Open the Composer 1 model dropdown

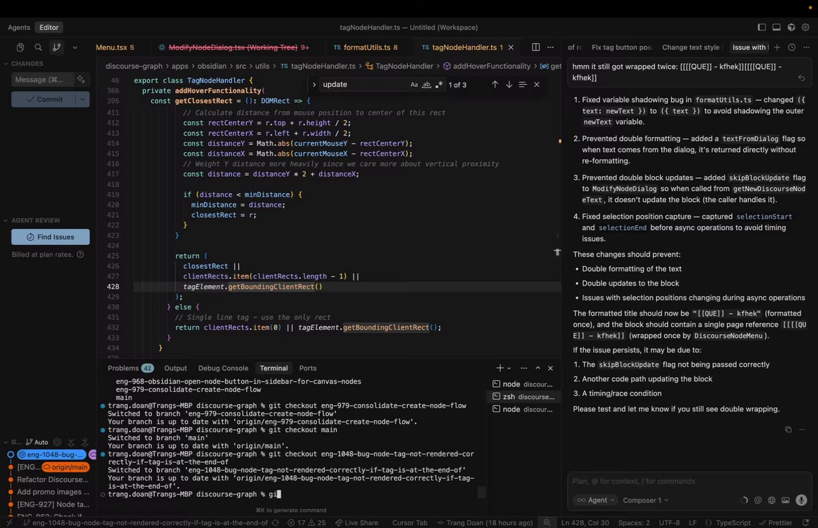(x=645, y=501)
